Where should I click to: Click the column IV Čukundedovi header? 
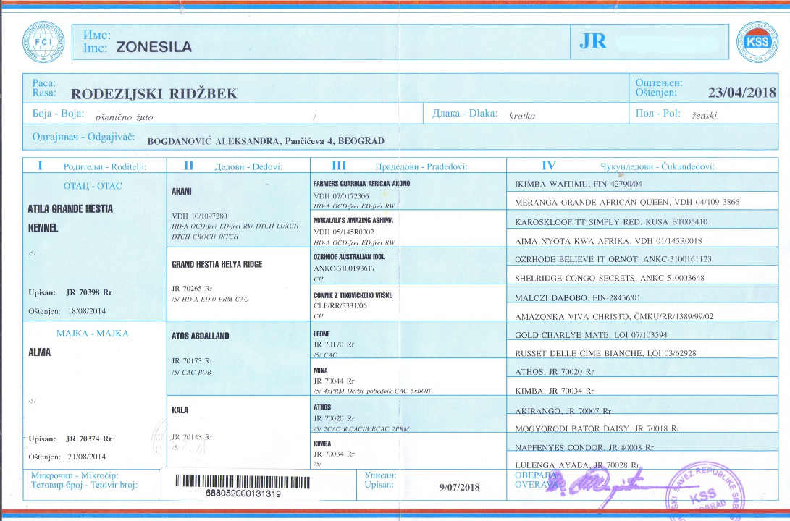pyautogui.click(x=628, y=166)
